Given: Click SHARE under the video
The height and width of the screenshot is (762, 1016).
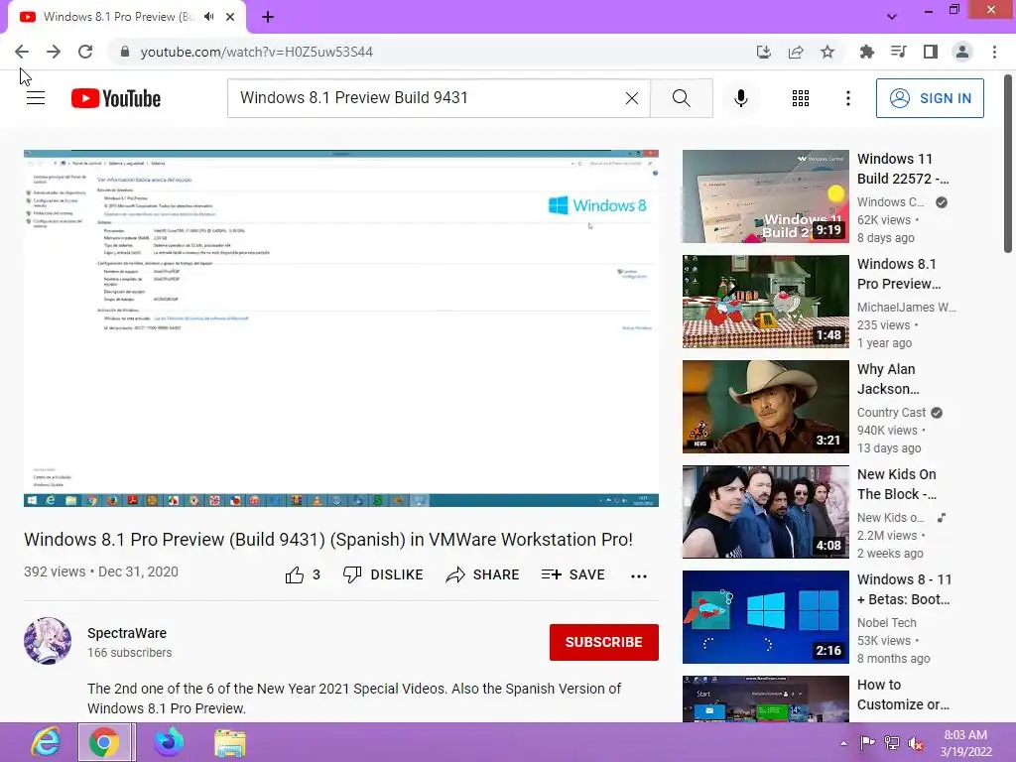Looking at the screenshot, I should point(483,574).
